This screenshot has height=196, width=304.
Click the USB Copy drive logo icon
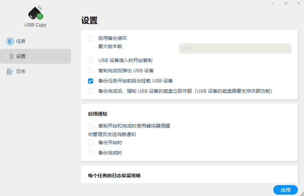[x=36, y=12]
